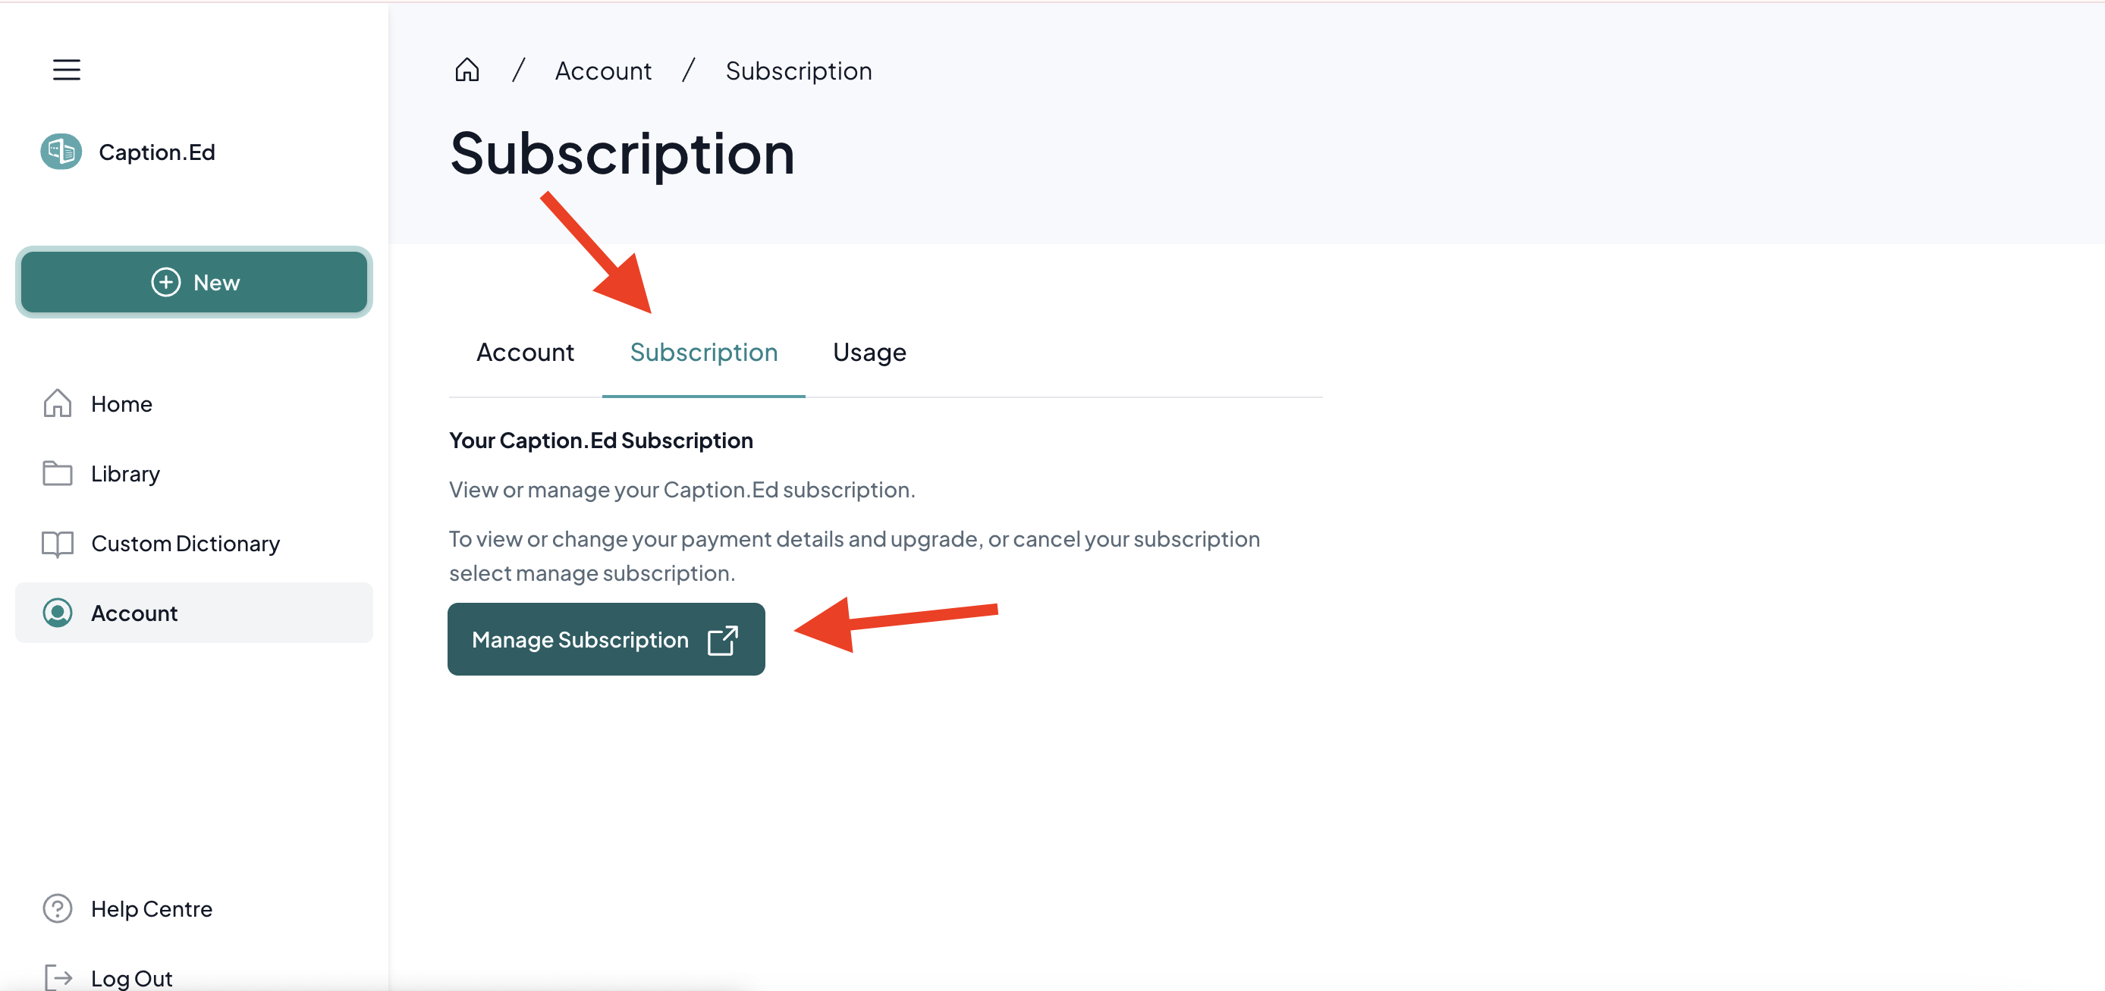
Task: Click the Home house icon in sidebar
Action: tap(57, 403)
